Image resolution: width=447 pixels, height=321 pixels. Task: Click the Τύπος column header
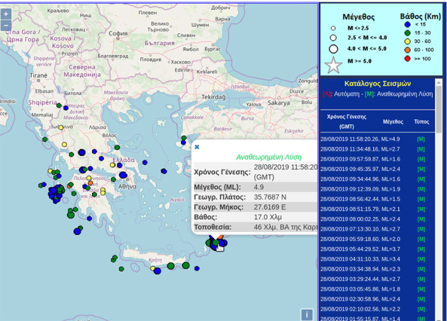pyautogui.click(x=421, y=122)
